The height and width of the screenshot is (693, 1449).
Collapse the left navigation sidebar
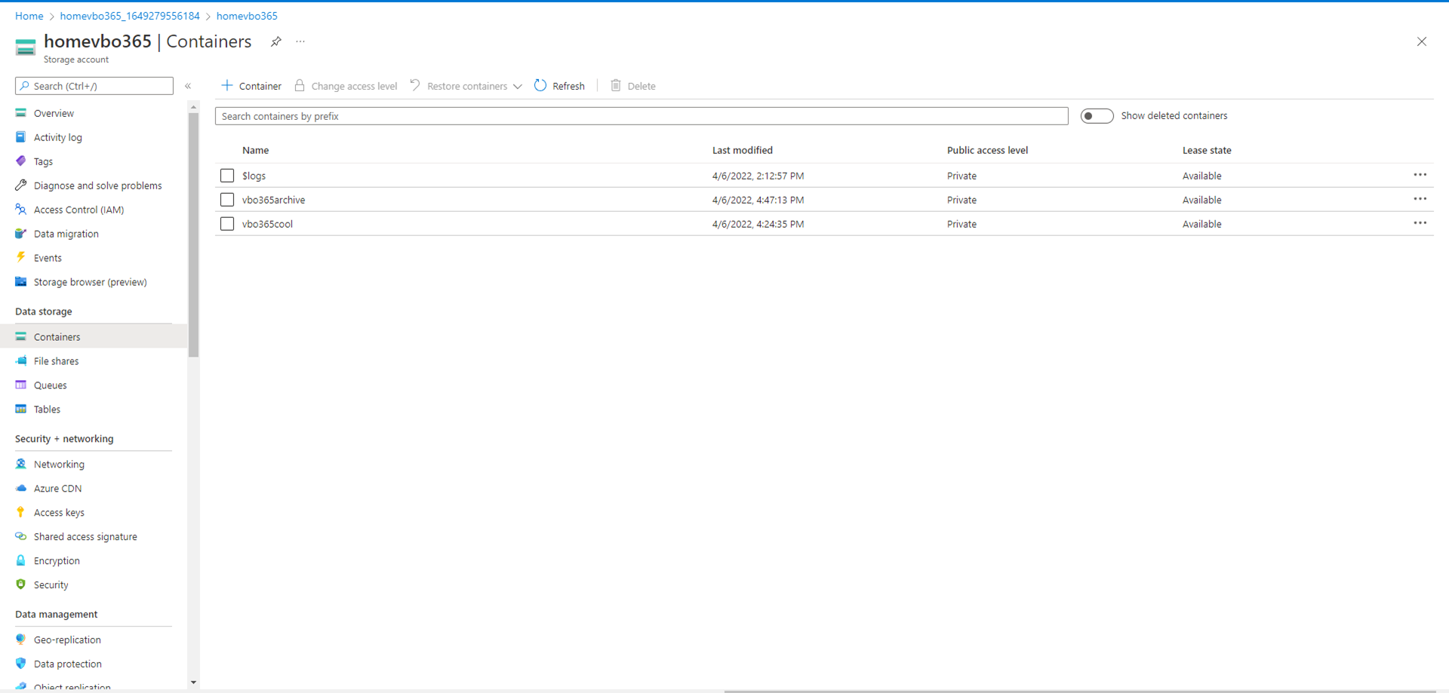(188, 86)
